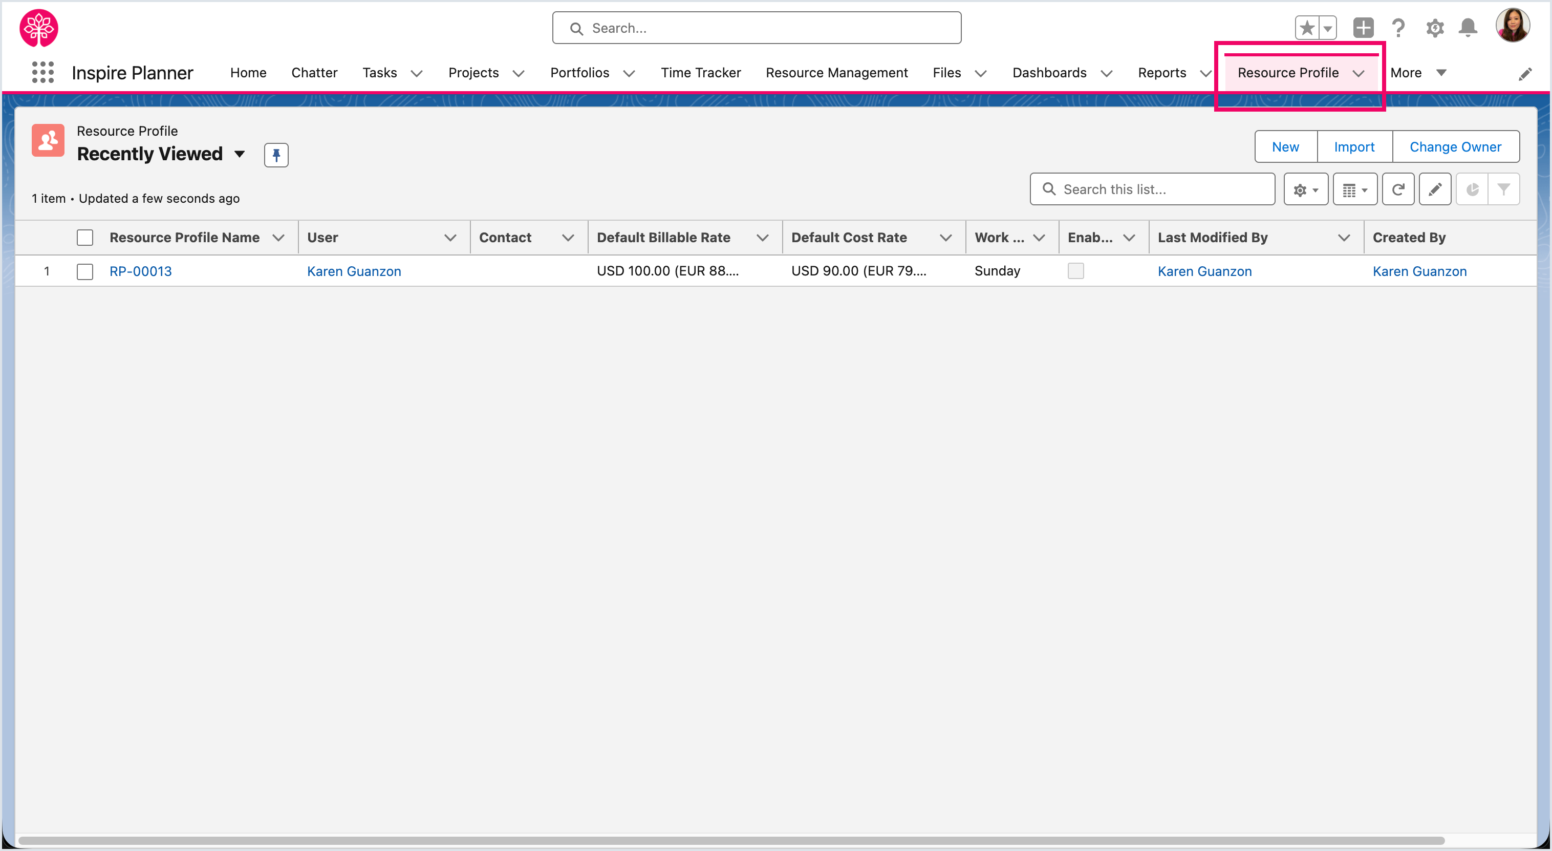Image resolution: width=1552 pixels, height=851 pixels.
Task: Edit list inline with pencil icon
Action: [1434, 190]
